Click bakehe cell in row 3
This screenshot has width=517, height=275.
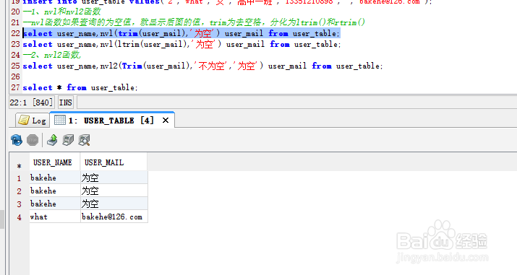pyautogui.click(x=55, y=204)
